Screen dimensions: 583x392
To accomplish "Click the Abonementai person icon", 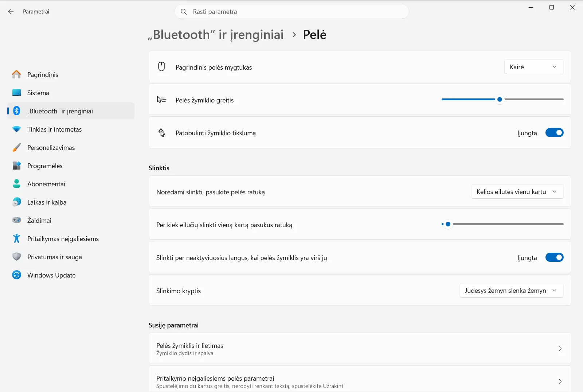I will [x=16, y=184].
